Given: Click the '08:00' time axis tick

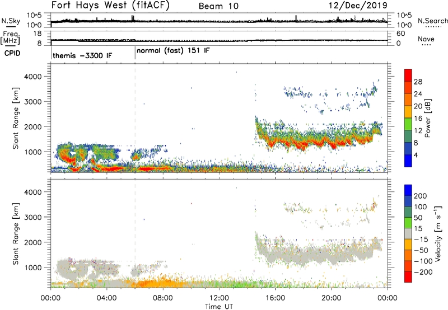Looking at the screenshot, I should coord(163,298).
